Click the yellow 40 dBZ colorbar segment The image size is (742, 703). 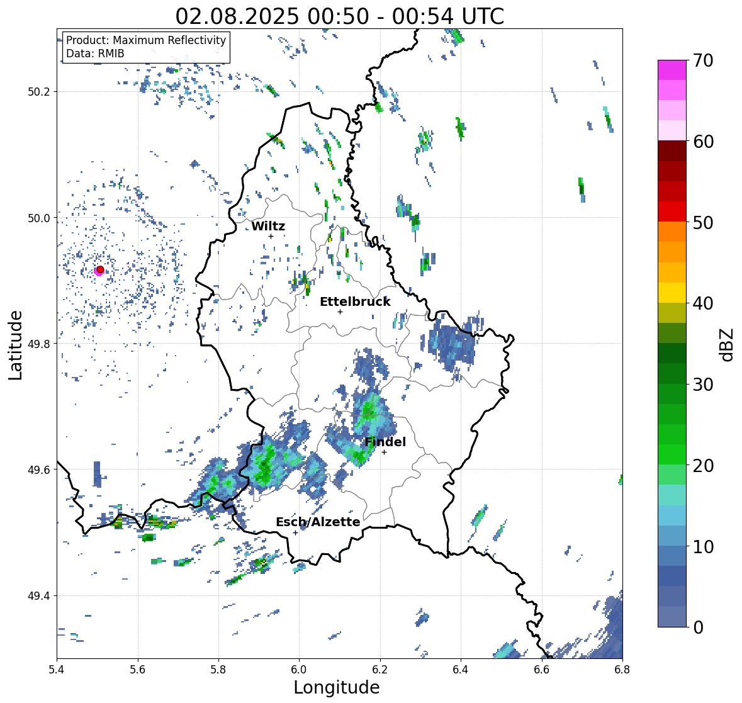tap(672, 293)
